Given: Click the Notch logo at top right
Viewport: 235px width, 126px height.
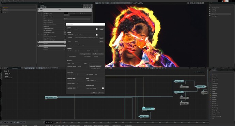Looking at the screenshot, I should click(x=225, y=1).
